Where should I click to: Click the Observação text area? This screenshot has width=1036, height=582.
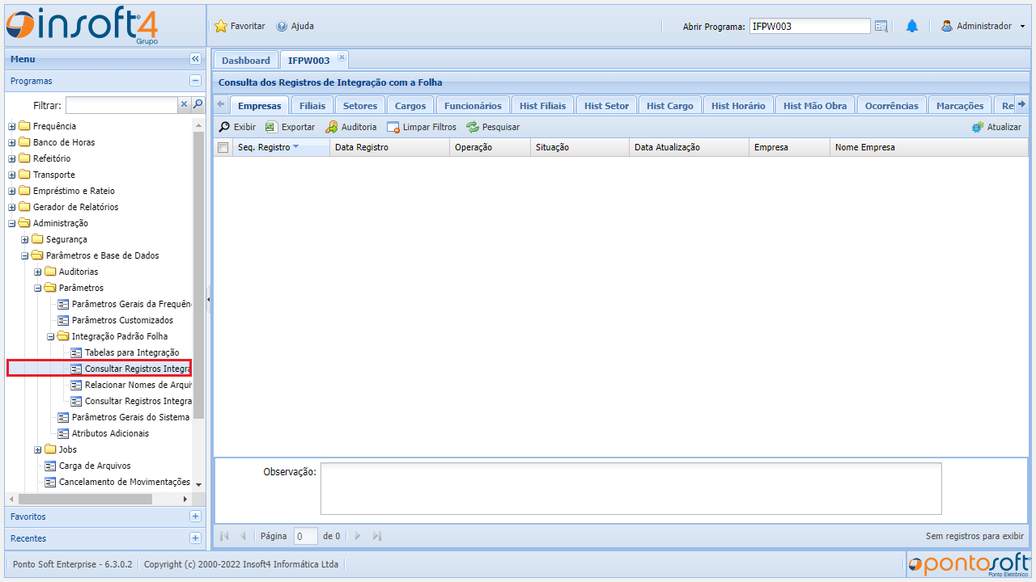(631, 488)
